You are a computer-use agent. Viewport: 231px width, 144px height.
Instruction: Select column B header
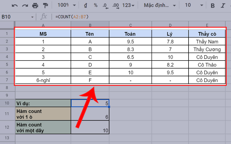[x=90, y=25]
